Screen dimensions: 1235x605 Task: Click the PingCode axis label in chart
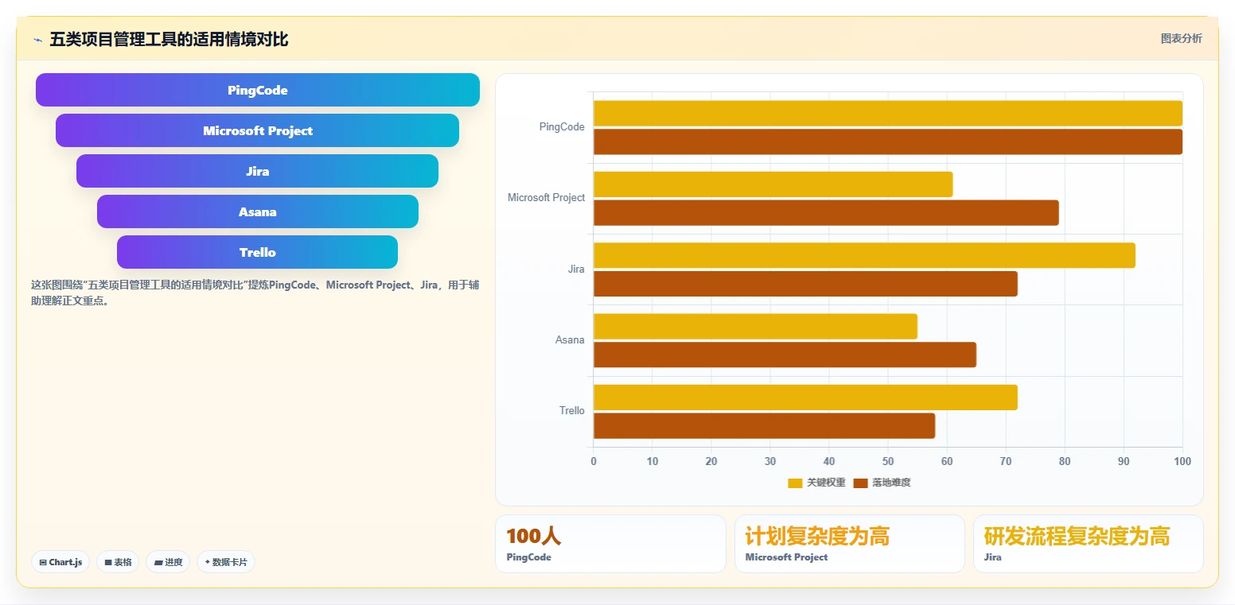click(x=562, y=126)
